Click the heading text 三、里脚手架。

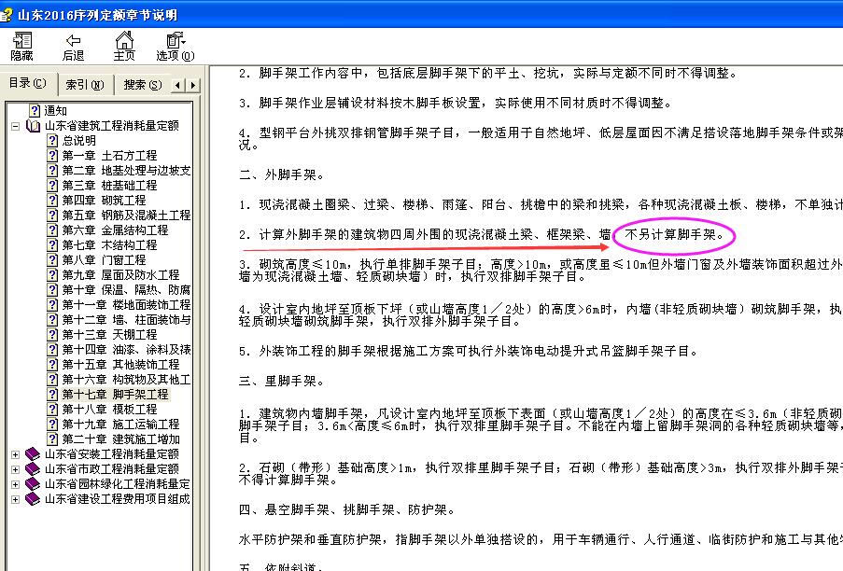coord(282,382)
